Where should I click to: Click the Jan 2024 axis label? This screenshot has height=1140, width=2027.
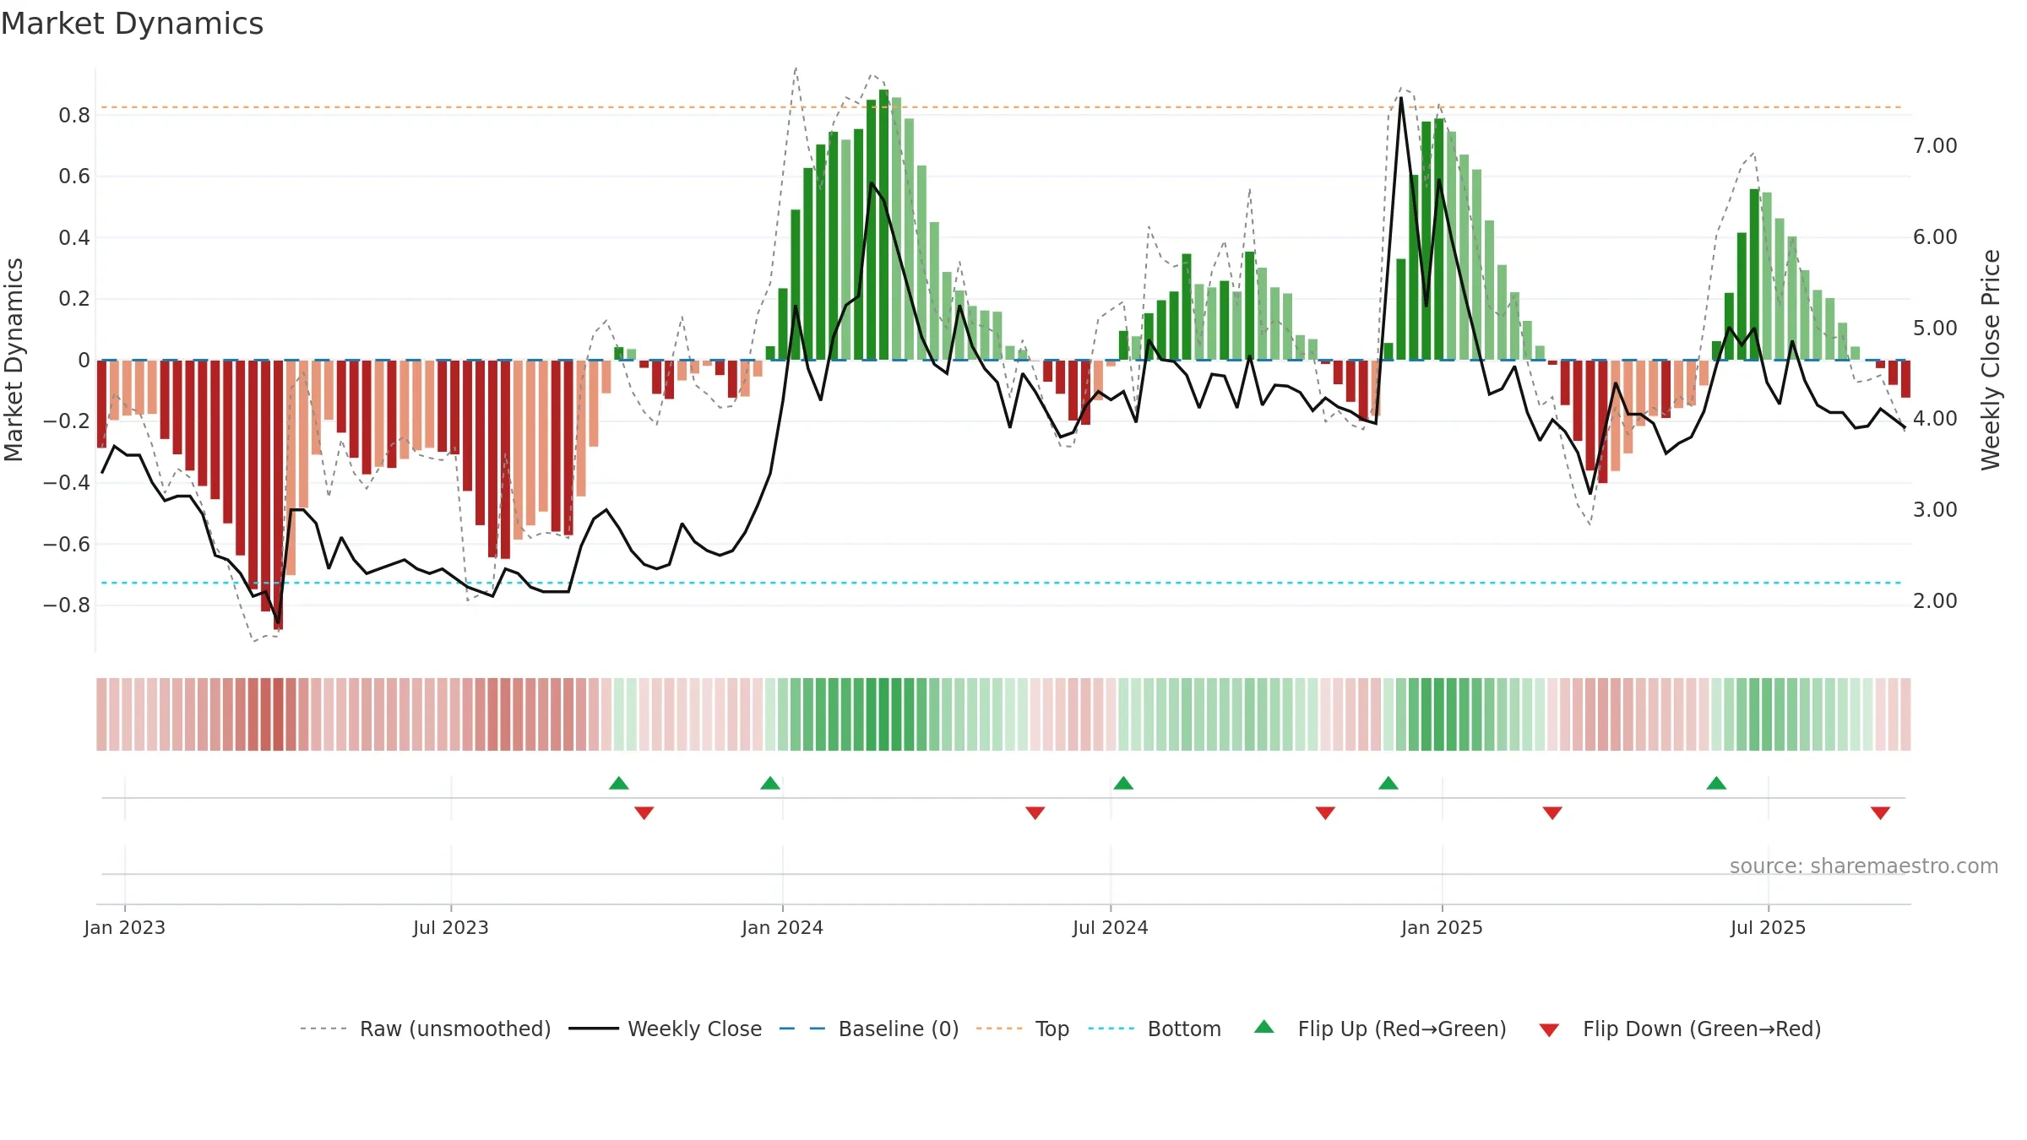coord(783,927)
